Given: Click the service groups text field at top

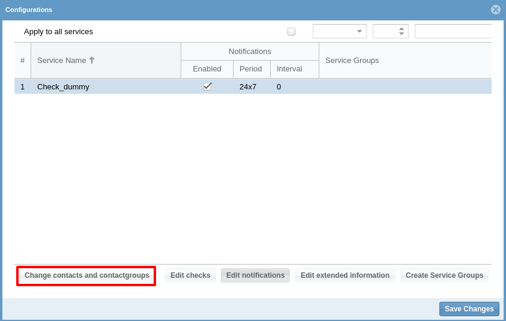Looking at the screenshot, I should click(x=453, y=31).
